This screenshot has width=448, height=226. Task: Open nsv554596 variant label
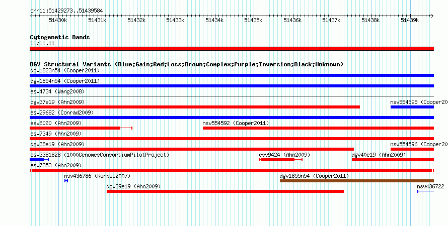(419, 144)
